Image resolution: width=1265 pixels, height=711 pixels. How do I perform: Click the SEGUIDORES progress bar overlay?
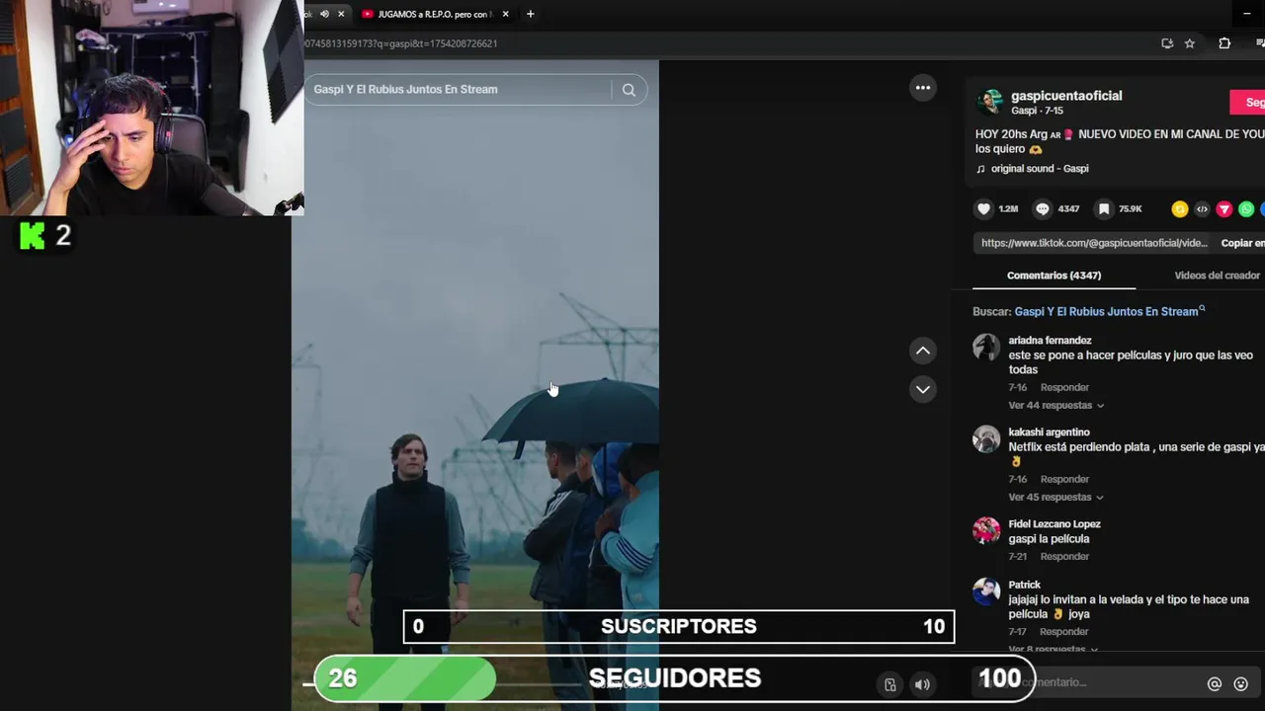tap(674, 678)
